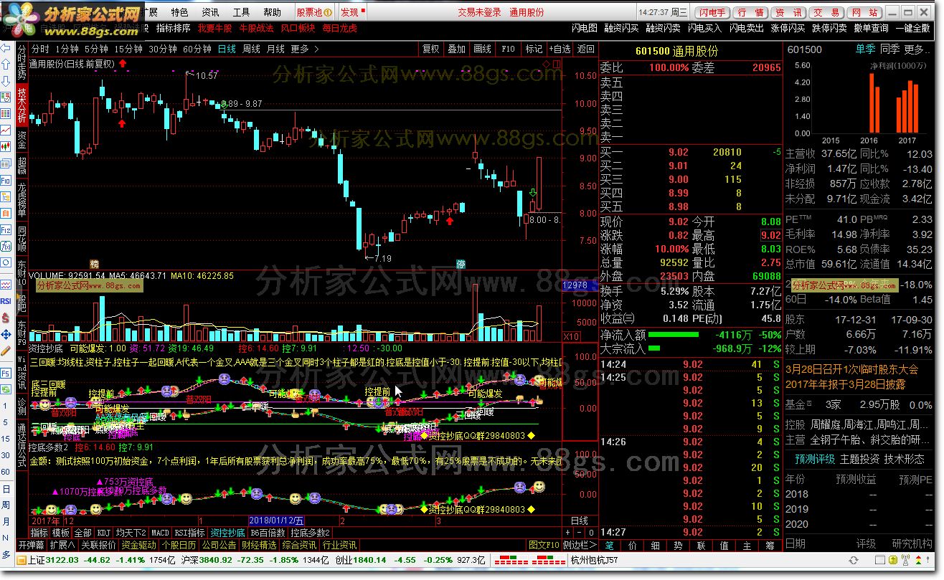
Task: Select the 单季 quarterly view
Action: coord(865,49)
